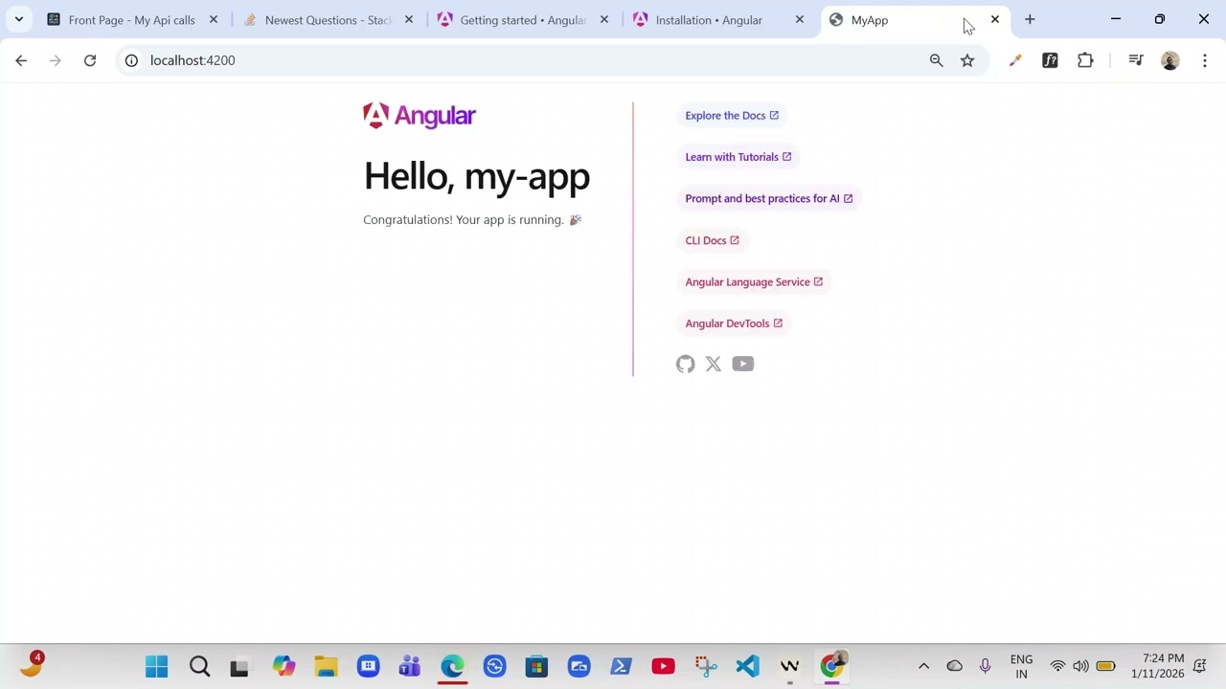This screenshot has height=689, width=1226.
Task: Open the YouTube app in the taskbar
Action: pyautogui.click(x=663, y=666)
